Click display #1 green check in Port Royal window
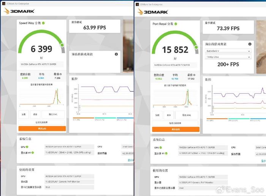The width and height of the screenshot is (266, 196). [x=166, y=153]
